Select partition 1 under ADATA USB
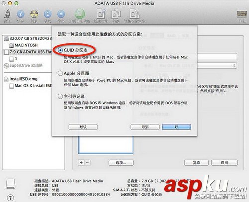This screenshot has width=249, height=202. [13, 59]
